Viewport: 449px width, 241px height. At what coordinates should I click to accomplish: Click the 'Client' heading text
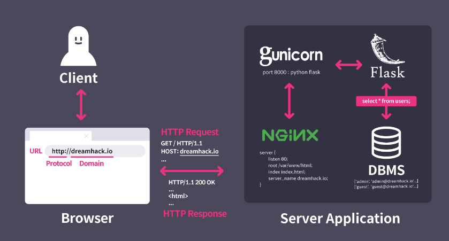click(79, 78)
